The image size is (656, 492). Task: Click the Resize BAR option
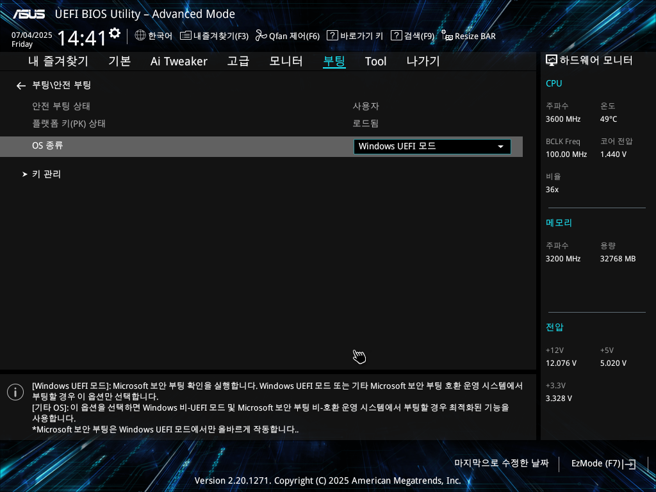468,36
